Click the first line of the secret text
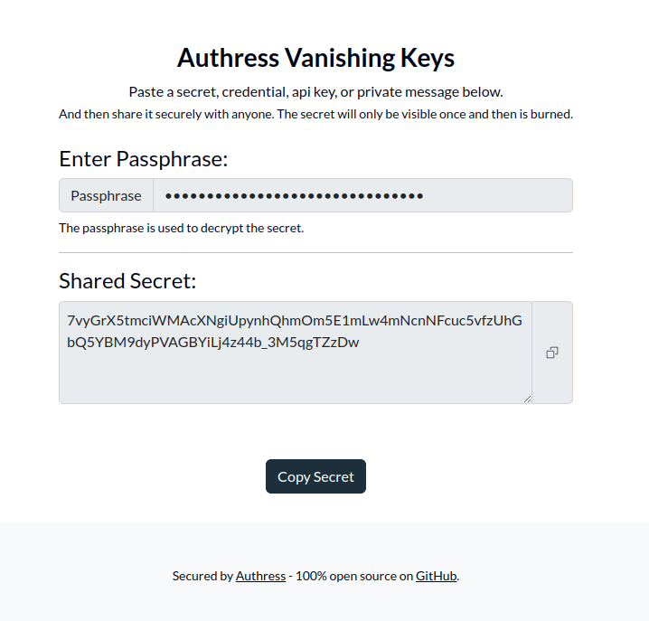Screen dimensions: 649x621 tap(294, 321)
